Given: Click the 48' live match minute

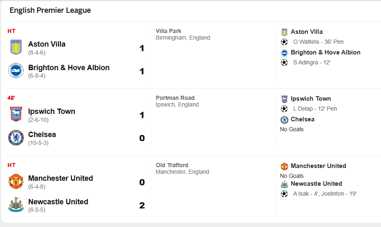Looking at the screenshot, I should 11,98.
